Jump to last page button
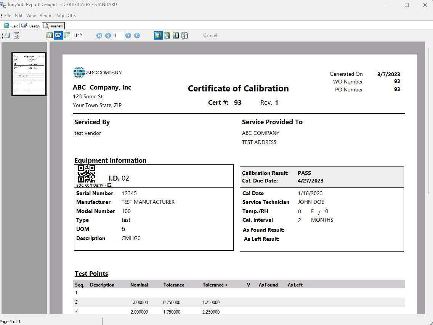The height and width of the screenshot is (325, 433). [137, 35]
